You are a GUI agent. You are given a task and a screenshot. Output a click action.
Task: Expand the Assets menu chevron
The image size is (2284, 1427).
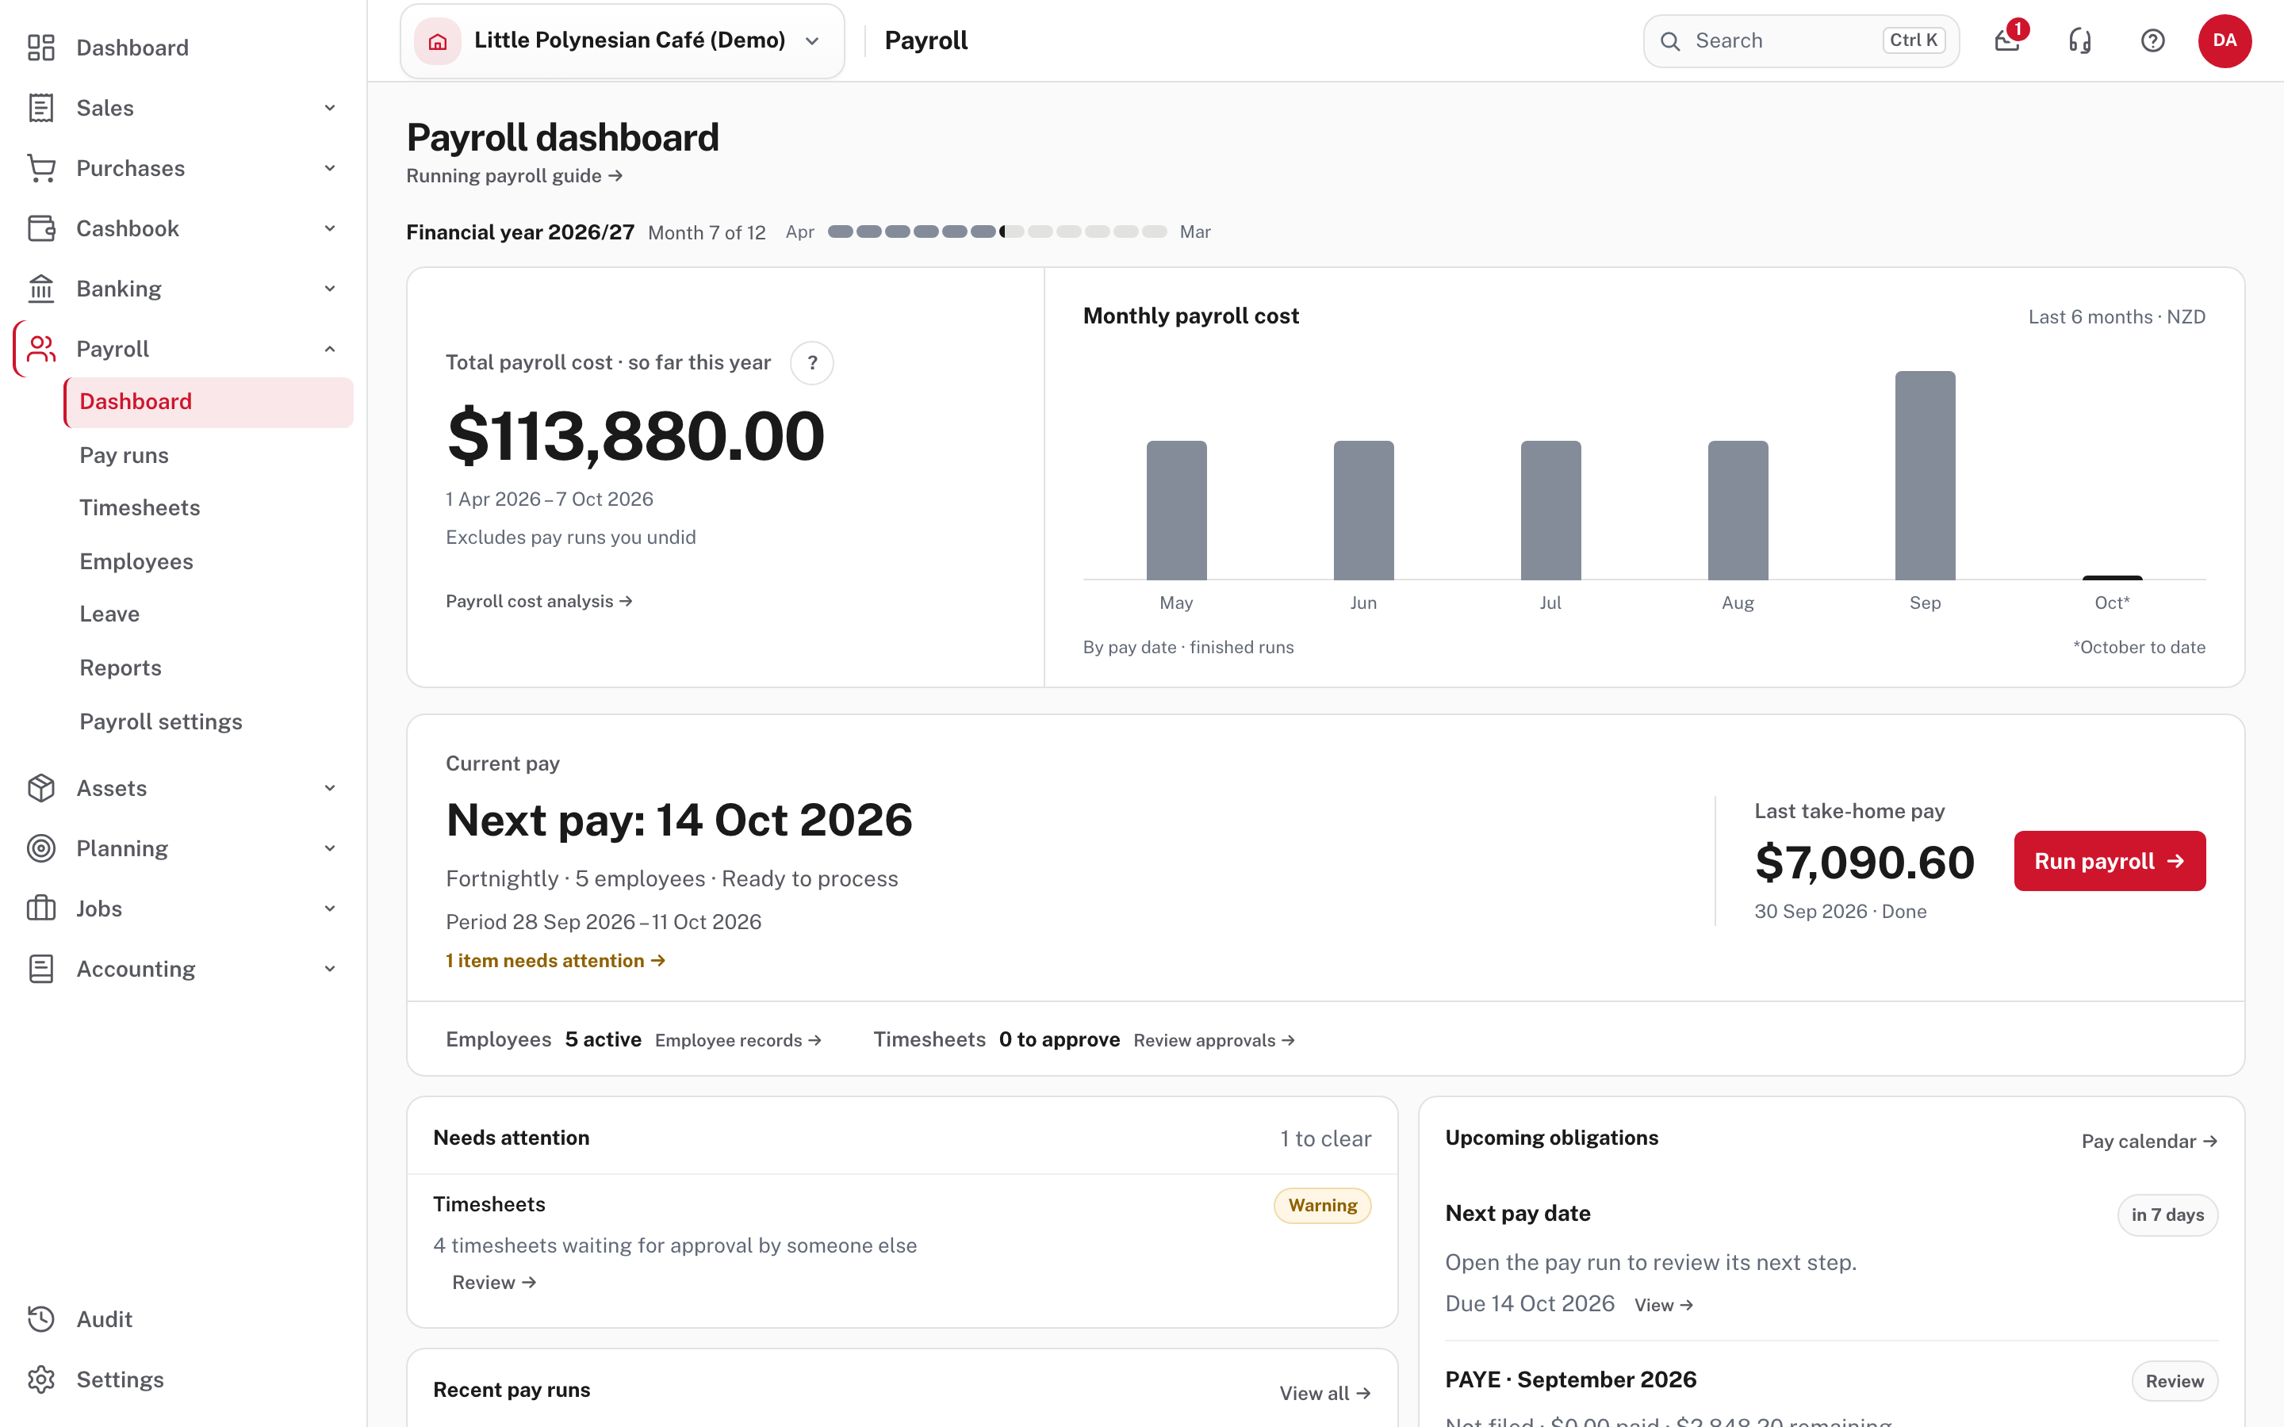331,788
